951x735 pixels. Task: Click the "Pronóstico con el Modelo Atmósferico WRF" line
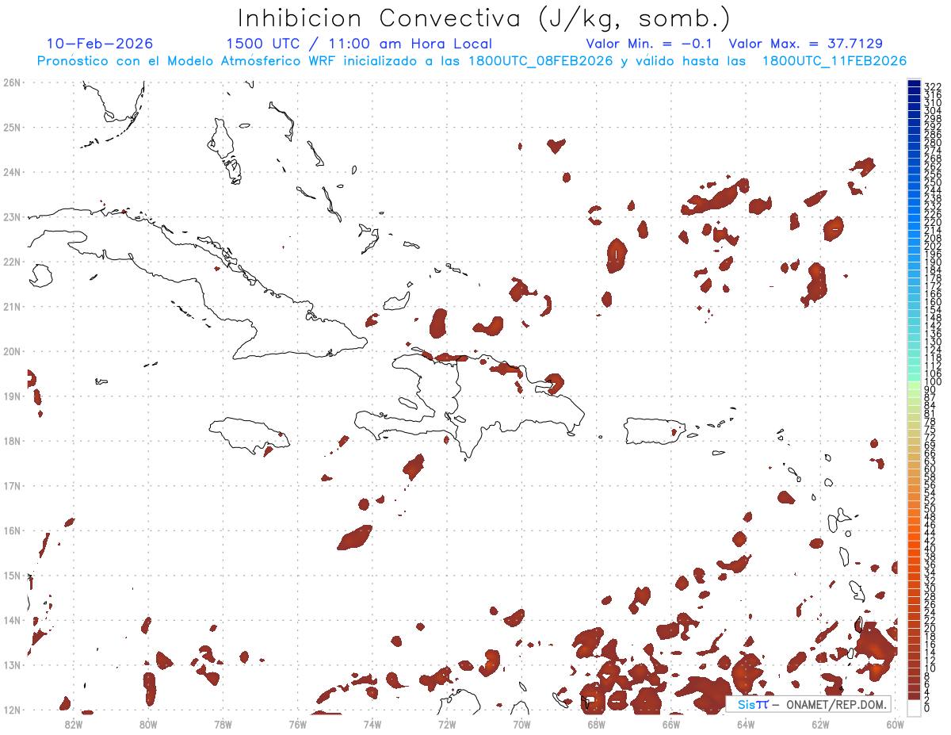(x=472, y=61)
